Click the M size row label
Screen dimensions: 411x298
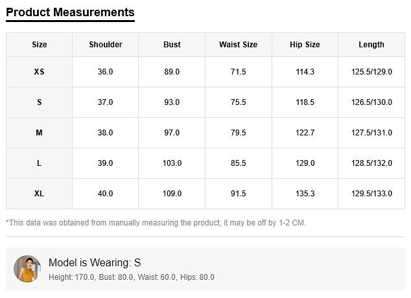pyautogui.click(x=40, y=133)
